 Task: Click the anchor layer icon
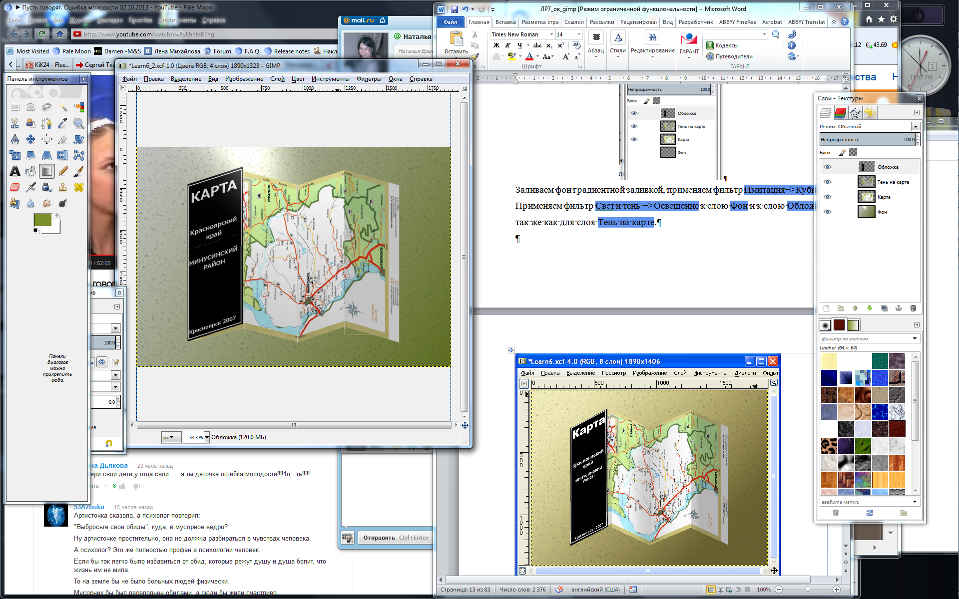(x=899, y=308)
